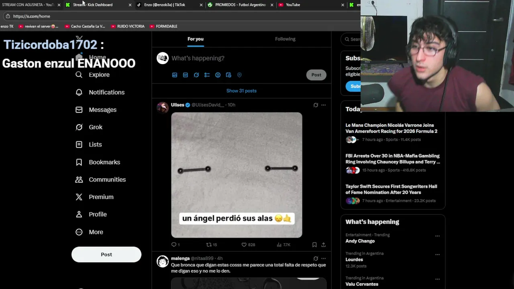View analytics 7.7K on Ulises's post
The height and width of the screenshot is (289, 514).
click(284, 244)
